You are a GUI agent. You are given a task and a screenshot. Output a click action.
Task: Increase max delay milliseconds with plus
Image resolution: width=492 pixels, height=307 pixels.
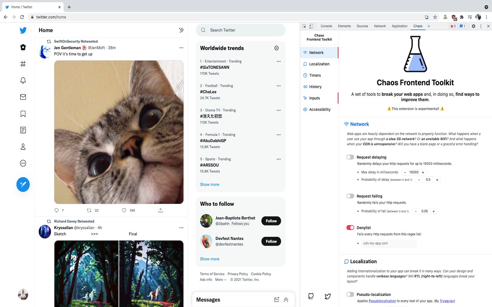[x=423, y=172]
